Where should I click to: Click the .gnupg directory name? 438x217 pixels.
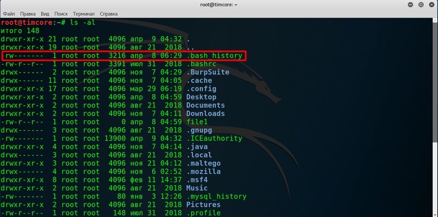coord(199,130)
